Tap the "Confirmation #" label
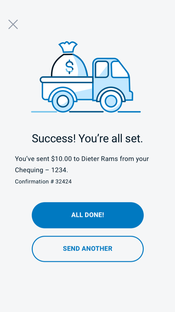 point(34,181)
